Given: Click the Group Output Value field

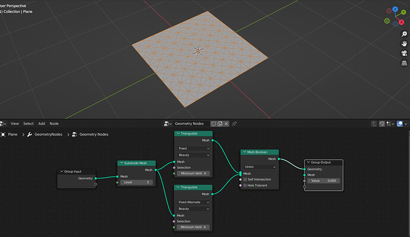Looking at the screenshot, I should [x=324, y=181].
